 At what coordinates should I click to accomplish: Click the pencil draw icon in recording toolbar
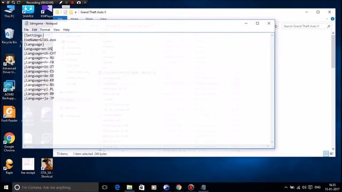coord(61,2)
